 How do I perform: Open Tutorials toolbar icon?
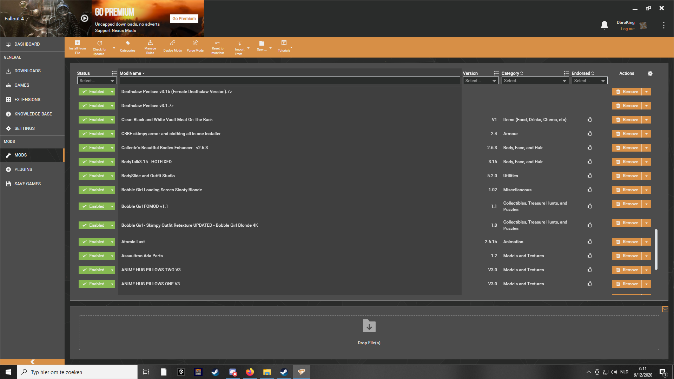pos(284,43)
